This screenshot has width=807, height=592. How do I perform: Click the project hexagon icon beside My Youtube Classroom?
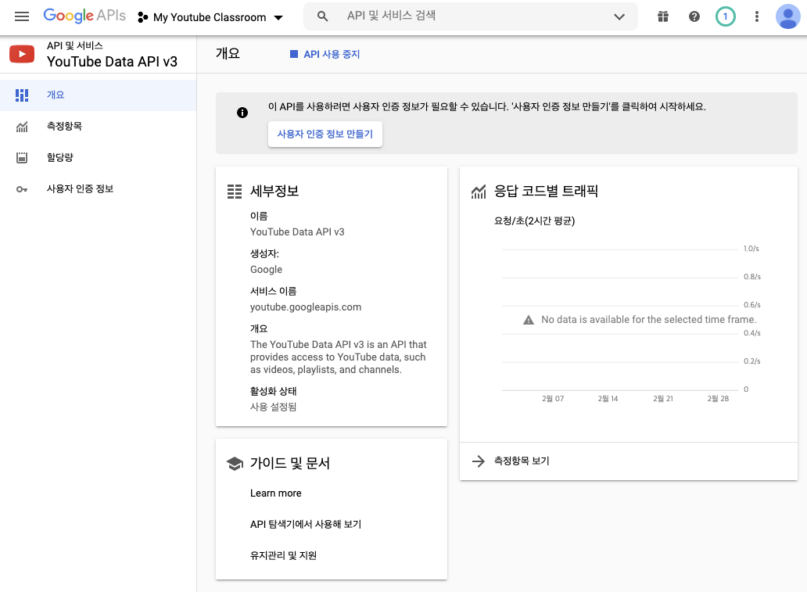(142, 17)
